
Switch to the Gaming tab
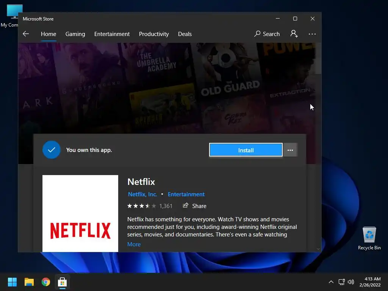click(x=75, y=34)
